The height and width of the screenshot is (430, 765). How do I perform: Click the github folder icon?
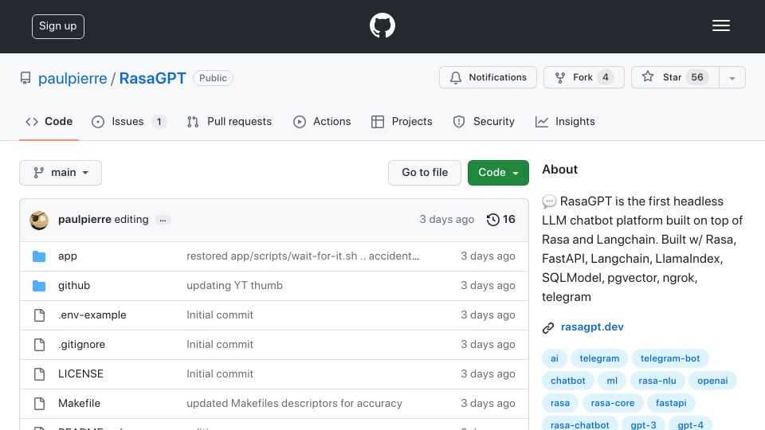coord(39,286)
